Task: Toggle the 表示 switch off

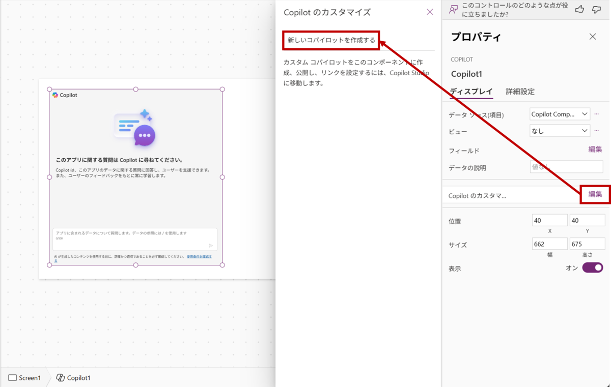Action: pos(593,267)
